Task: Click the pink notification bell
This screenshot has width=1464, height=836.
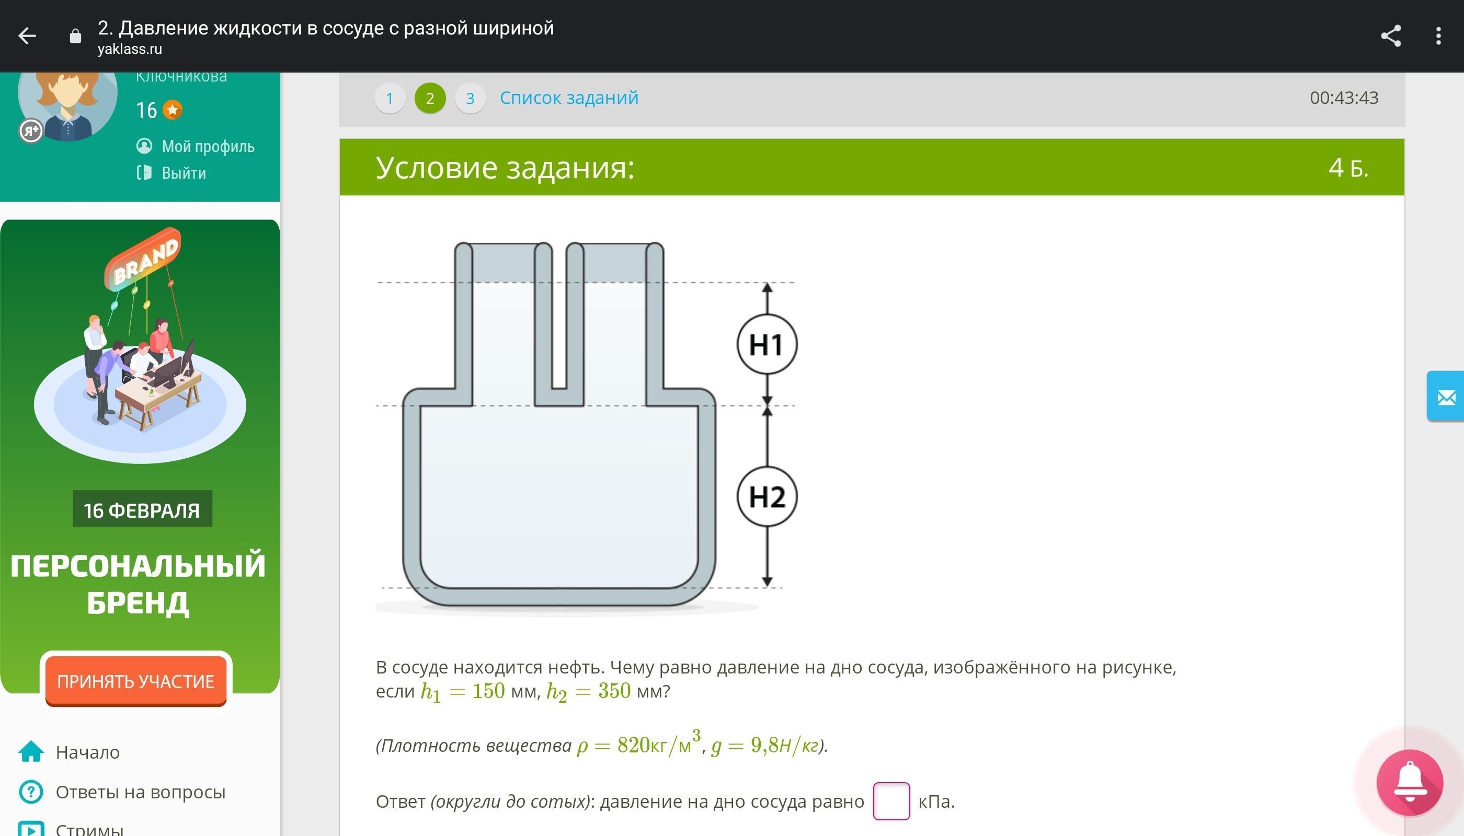Action: [x=1410, y=783]
